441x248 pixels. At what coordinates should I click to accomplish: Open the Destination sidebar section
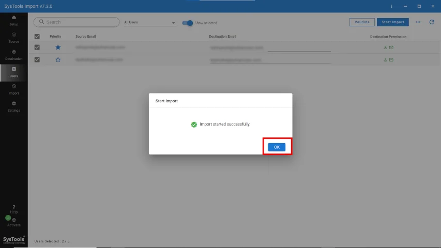coord(14,55)
